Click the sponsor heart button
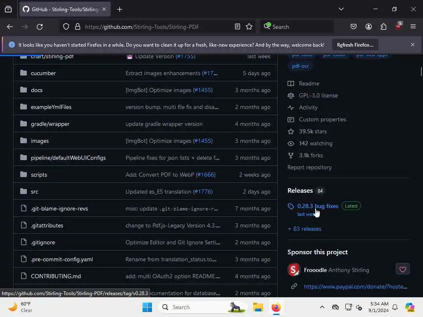This screenshot has width=423, height=317. coord(402,269)
